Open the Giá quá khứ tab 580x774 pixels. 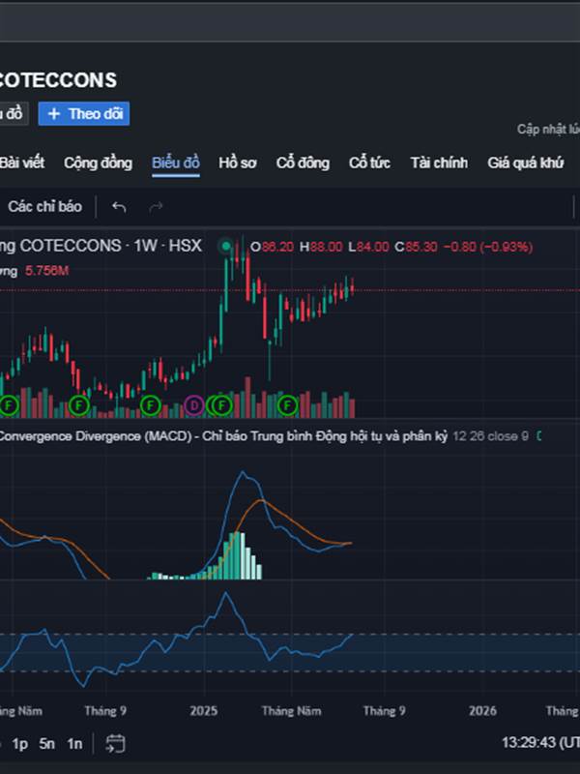click(525, 163)
